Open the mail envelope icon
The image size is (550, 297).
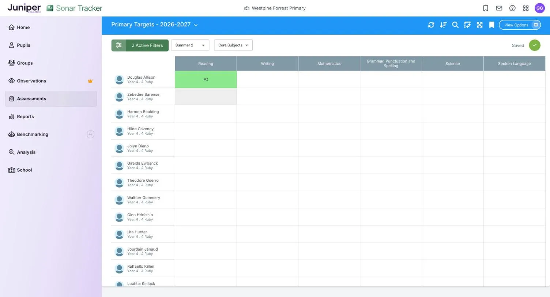pos(499,8)
